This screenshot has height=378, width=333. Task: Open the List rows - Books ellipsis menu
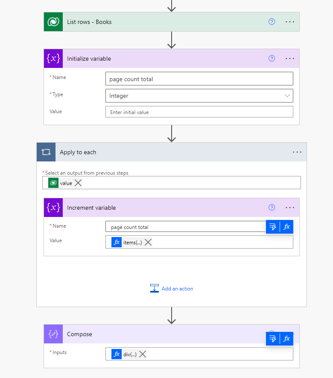tap(290, 22)
